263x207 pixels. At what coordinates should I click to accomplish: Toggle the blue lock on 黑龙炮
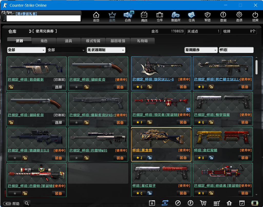tap(150, 158)
